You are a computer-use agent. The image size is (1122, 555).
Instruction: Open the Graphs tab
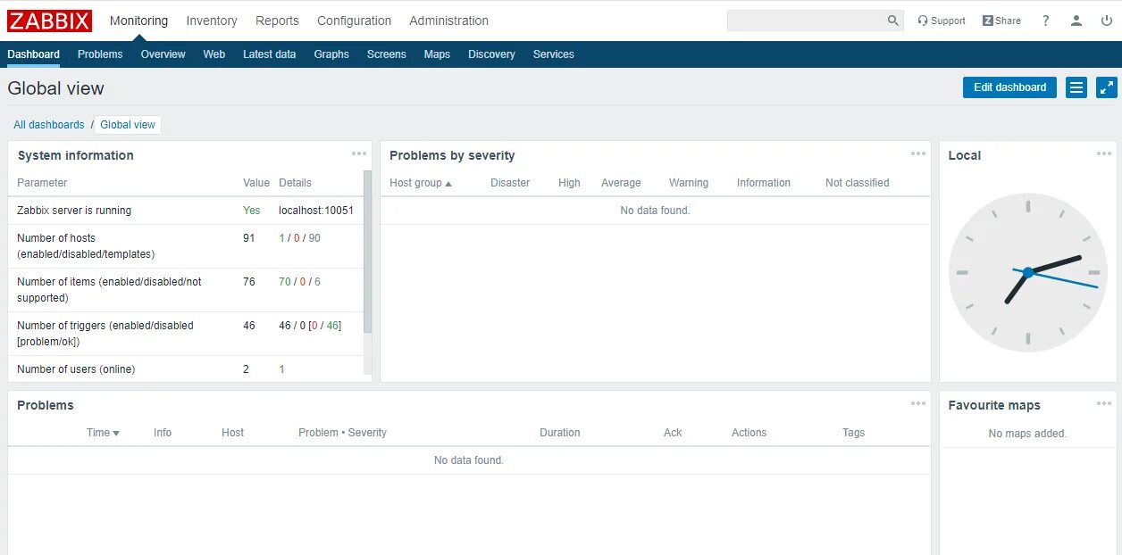coord(331,54)
